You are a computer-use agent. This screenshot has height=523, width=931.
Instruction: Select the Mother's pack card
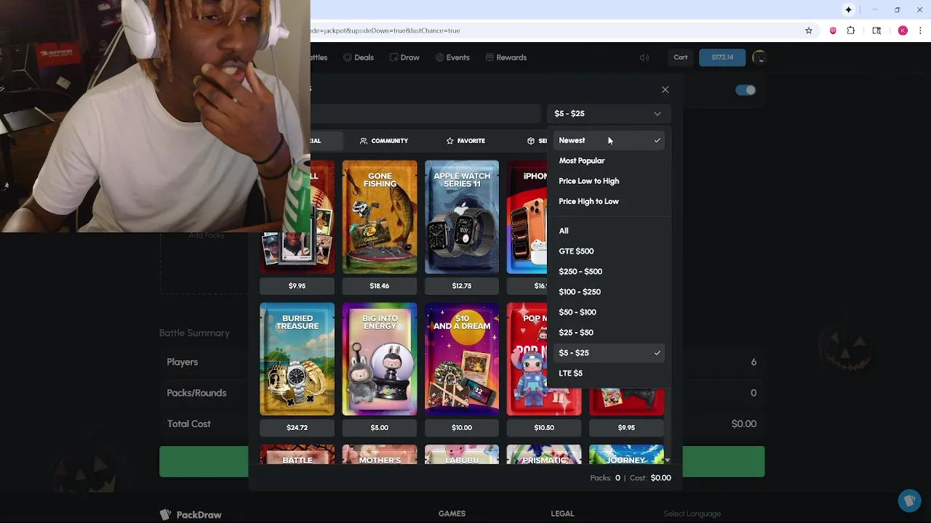coord(380,455)
